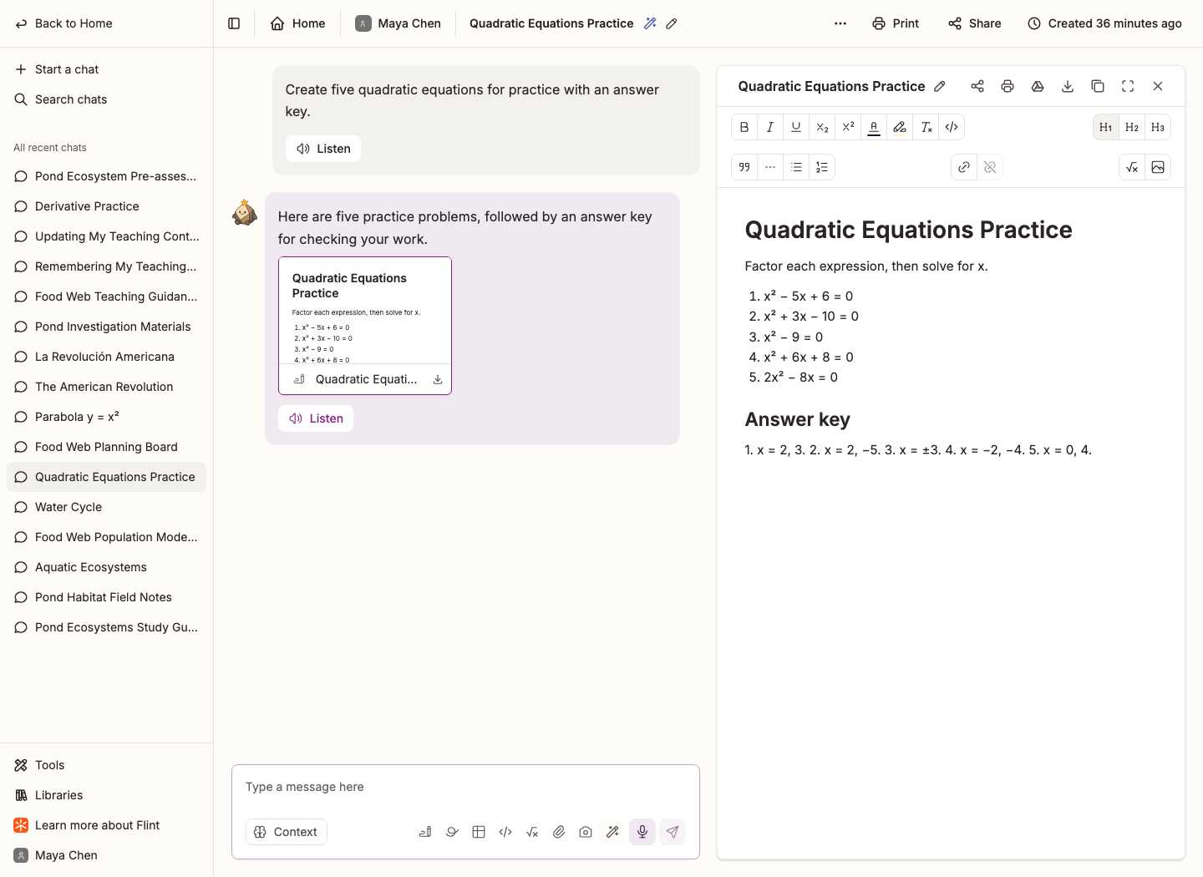Click Back to Home link
Image resolution: width=1203 pixels, height=877 pixels.
[63, 23]
